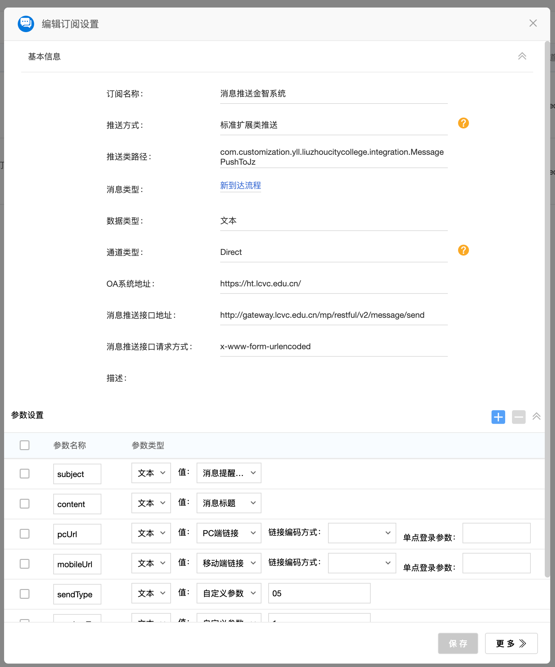Open mobileUrl 链接编码方式 dropdown

pos(362,563)
